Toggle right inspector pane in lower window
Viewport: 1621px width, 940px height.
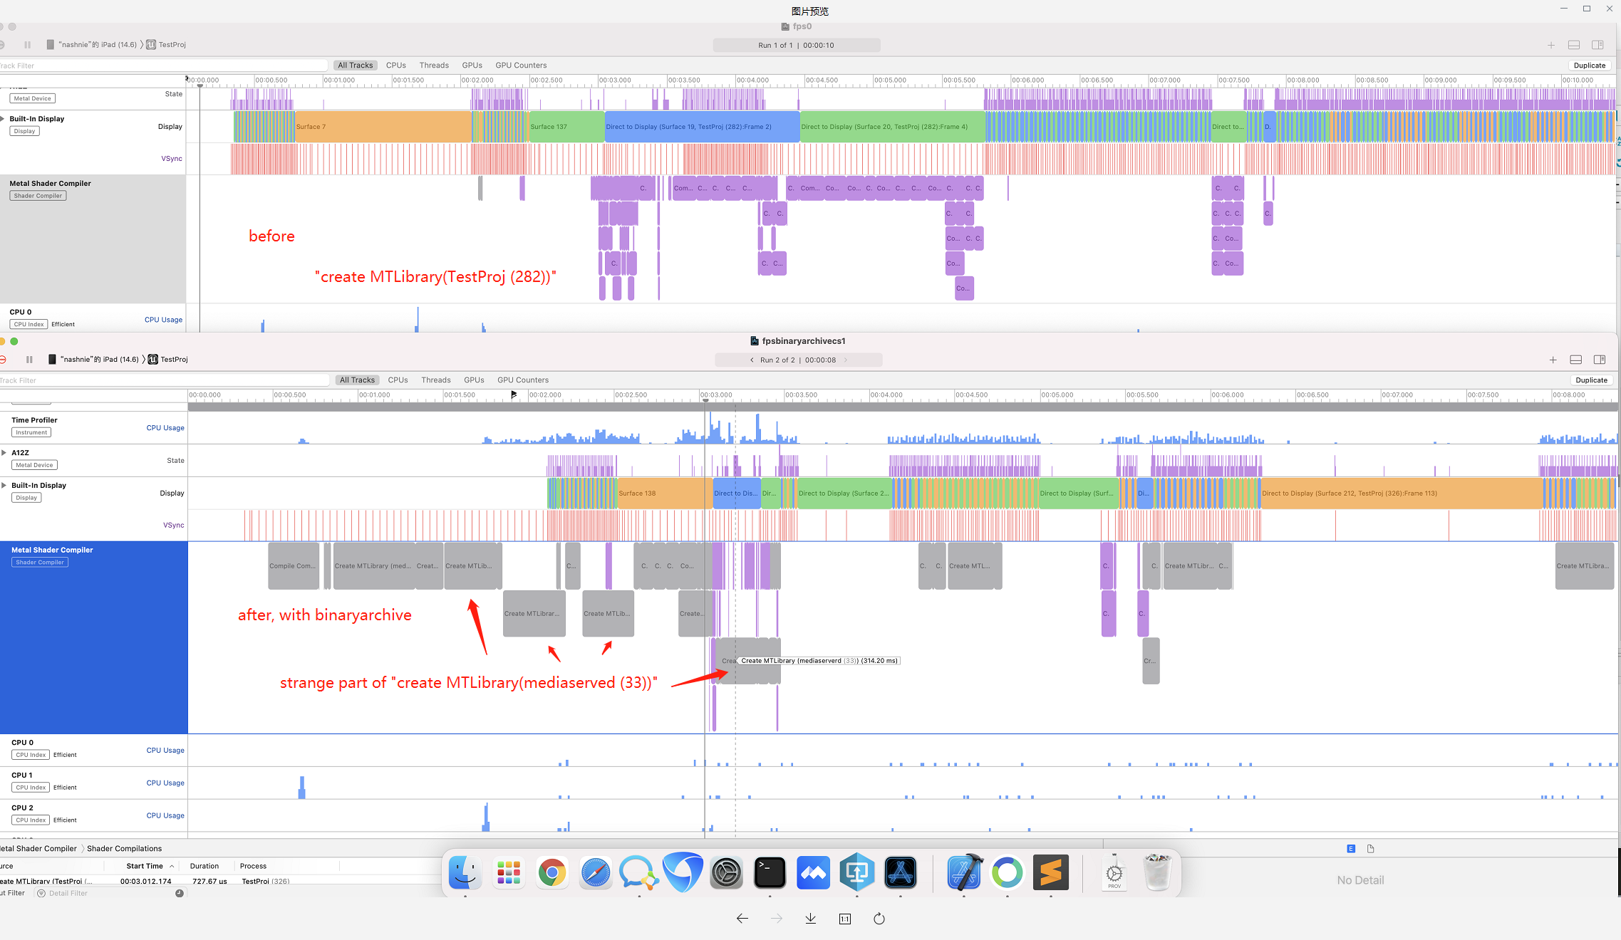click(x=1600, y=360)
